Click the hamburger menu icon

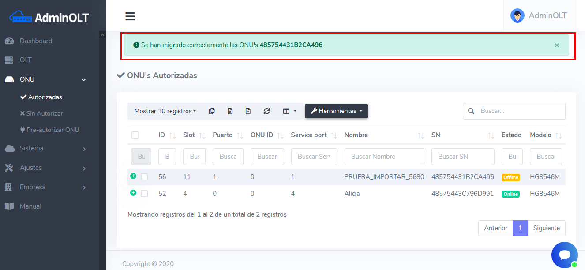click(130, 16)
